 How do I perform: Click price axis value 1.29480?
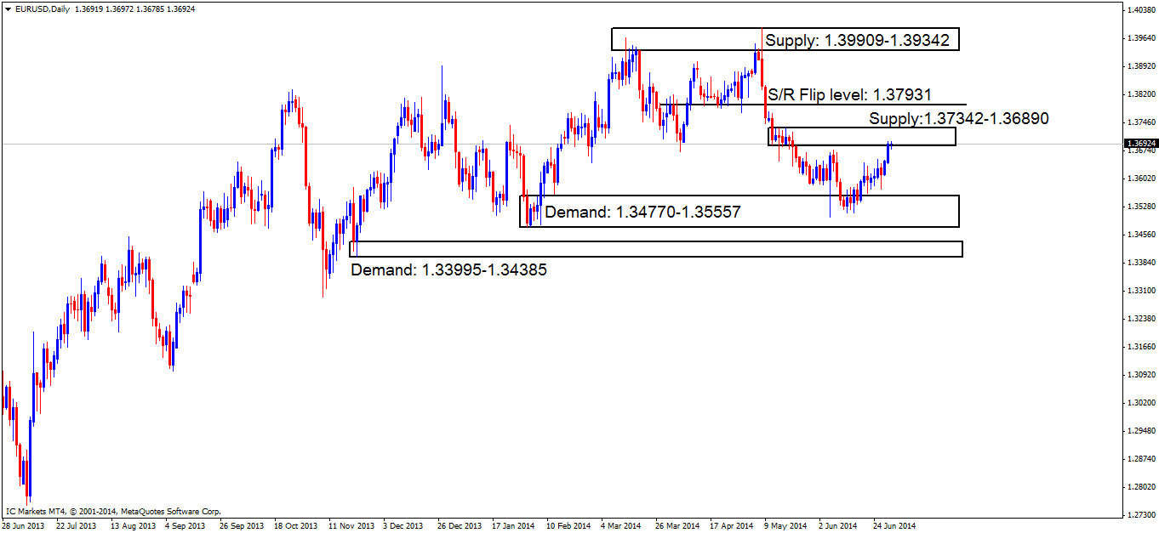[x=1140, y=430]
